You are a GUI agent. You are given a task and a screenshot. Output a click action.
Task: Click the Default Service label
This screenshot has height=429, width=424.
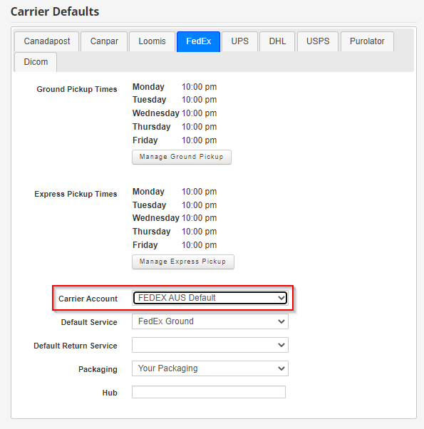pyautogui.click(x=89, y=322)
